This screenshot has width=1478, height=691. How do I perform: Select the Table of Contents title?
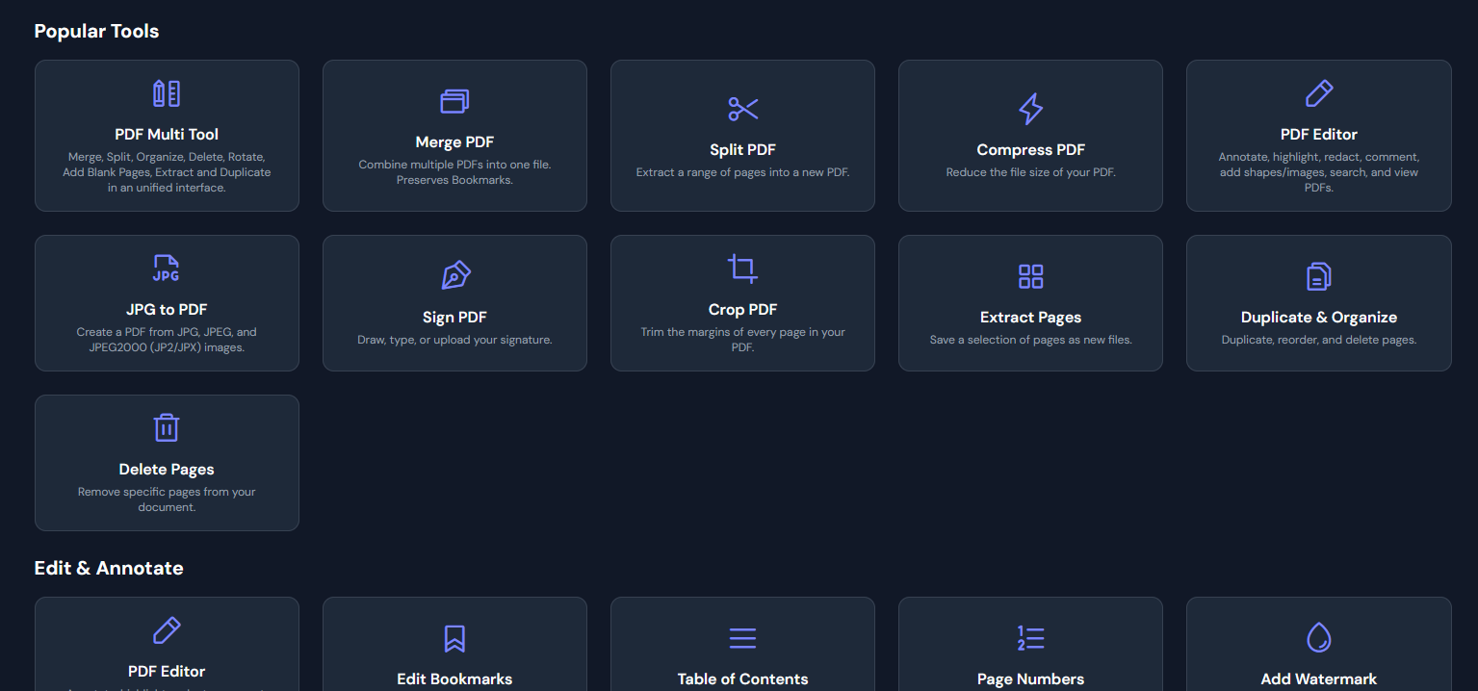pyautogui.click(x=742, y=679)
